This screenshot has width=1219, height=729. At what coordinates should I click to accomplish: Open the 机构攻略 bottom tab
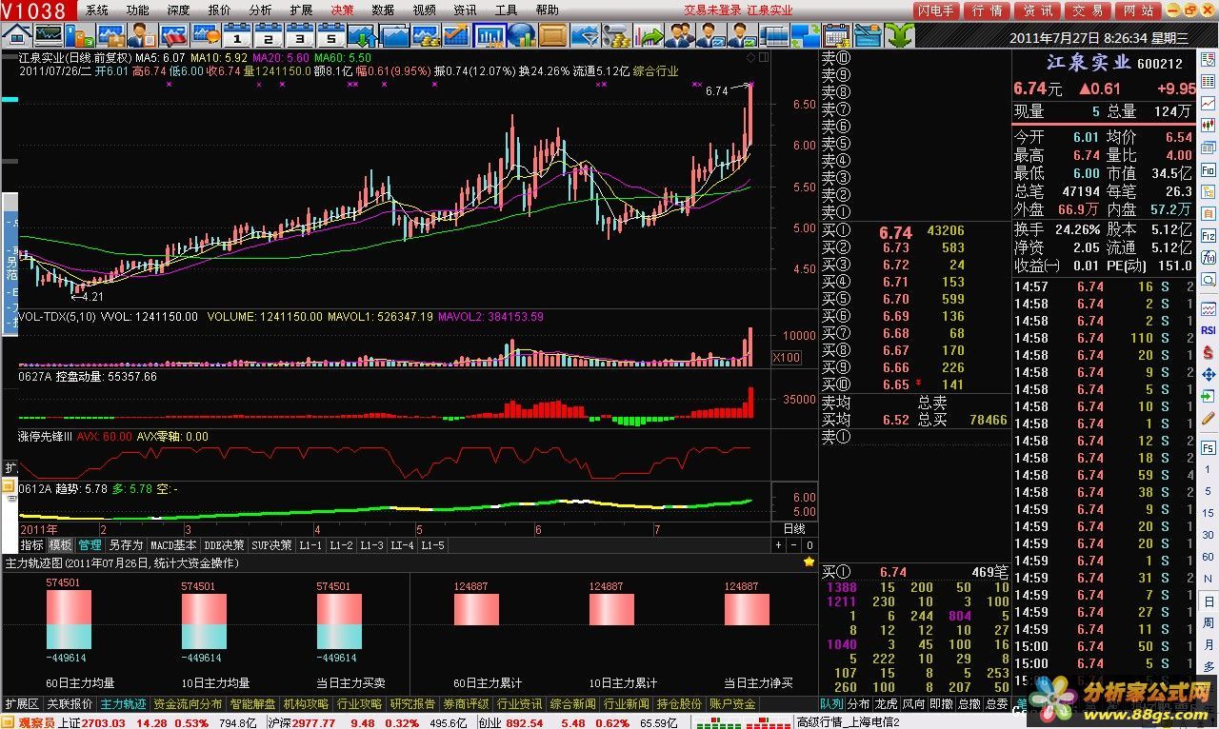[x=306, y=704]
